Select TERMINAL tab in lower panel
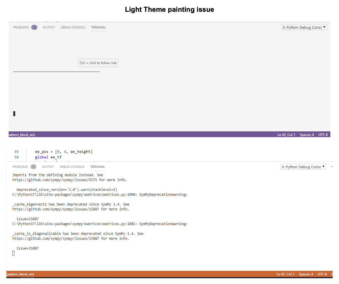 point(98,167)
